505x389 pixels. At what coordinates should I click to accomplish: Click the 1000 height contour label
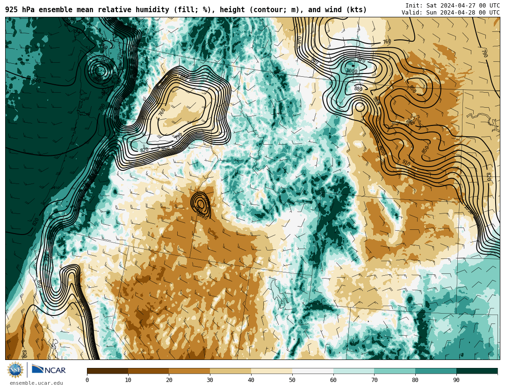tap(351, 71)
